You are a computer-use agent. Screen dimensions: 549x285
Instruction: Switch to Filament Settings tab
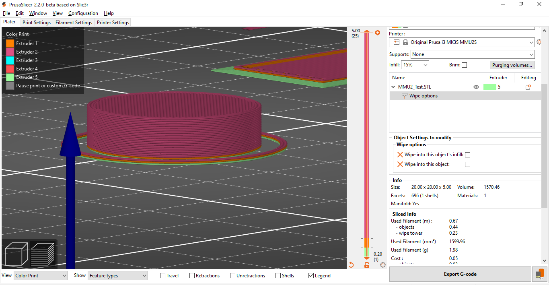(x=74, y=23)
